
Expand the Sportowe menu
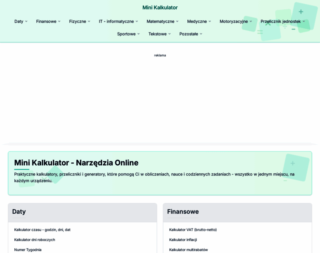[x=128, y=34]
